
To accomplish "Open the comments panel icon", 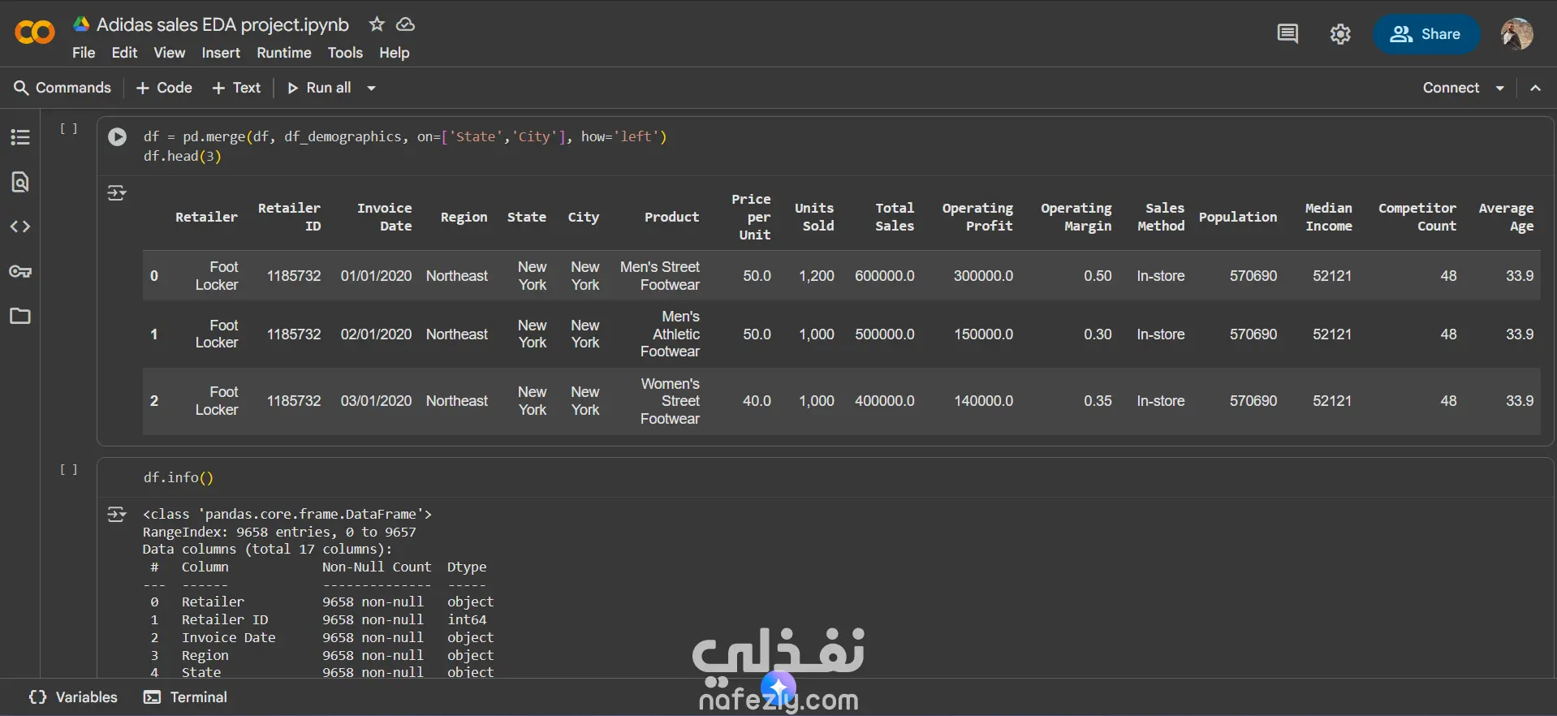I will 1287,34.
